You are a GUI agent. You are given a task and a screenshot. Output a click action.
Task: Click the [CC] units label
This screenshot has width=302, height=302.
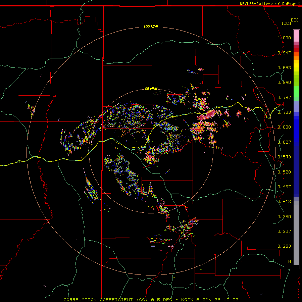286,23
